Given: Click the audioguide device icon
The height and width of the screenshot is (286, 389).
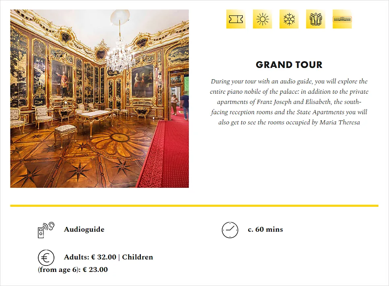Looking at the screenshot, I should [46, 230].
